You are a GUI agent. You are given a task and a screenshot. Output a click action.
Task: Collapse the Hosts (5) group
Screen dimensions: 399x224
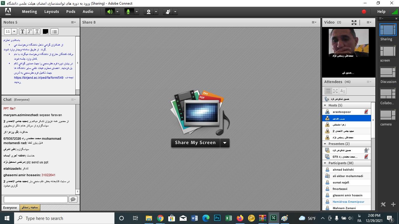tap(325, 105)
